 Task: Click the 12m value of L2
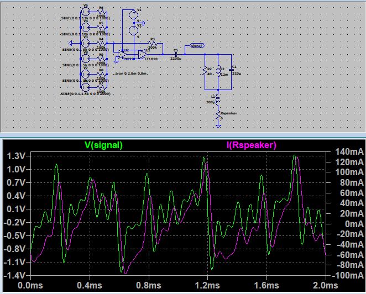224,74
